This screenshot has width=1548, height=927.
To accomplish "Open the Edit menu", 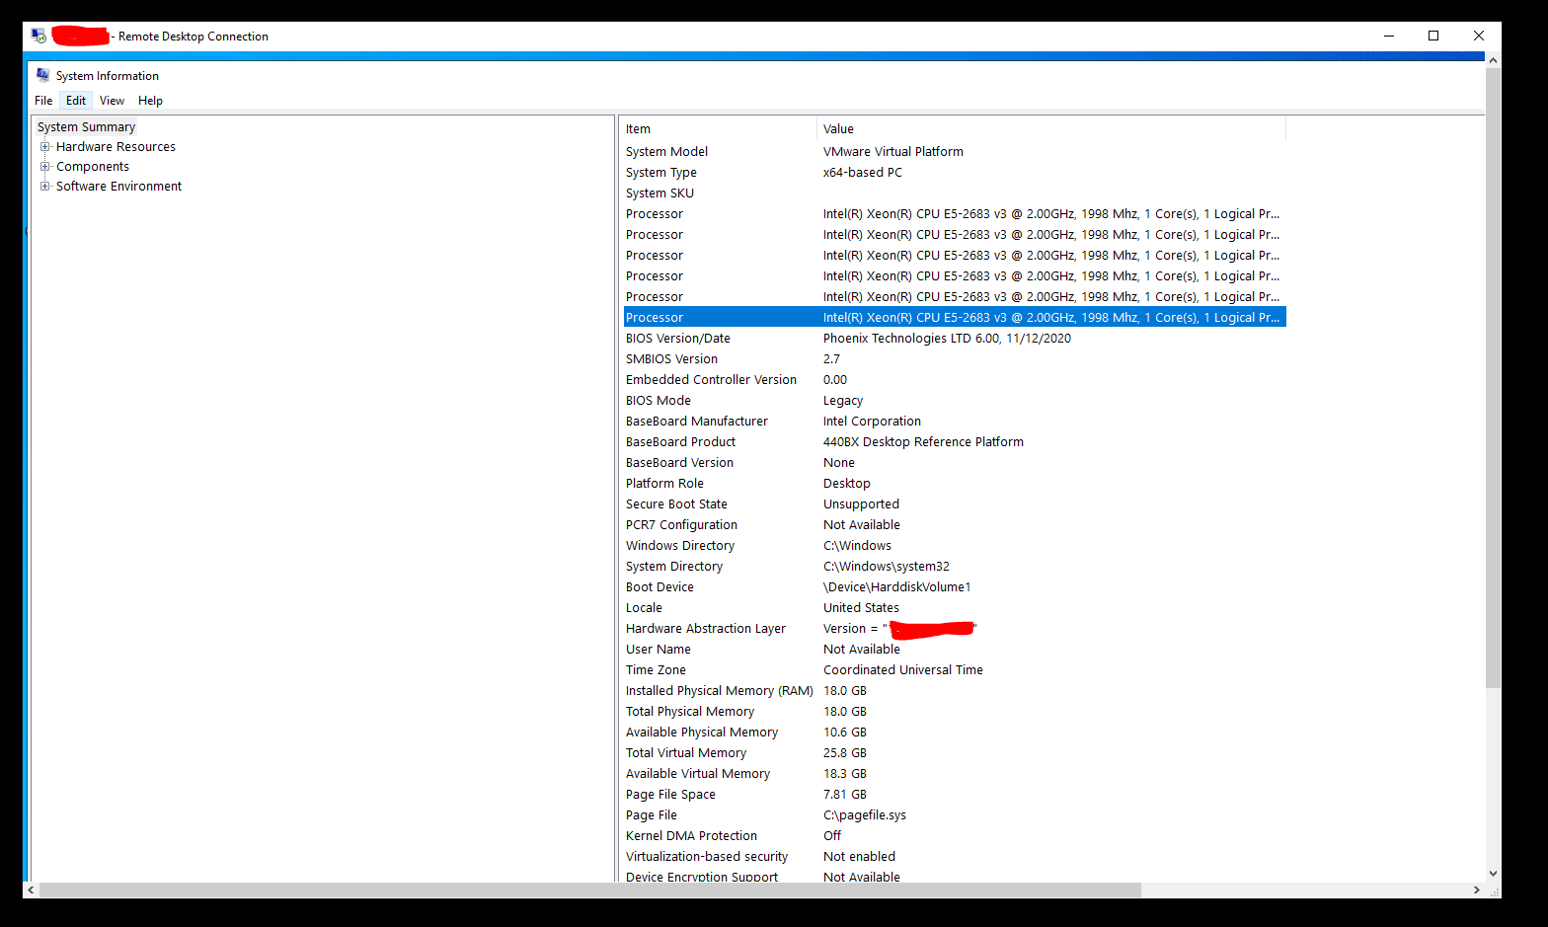I will (x=76, y=101).
